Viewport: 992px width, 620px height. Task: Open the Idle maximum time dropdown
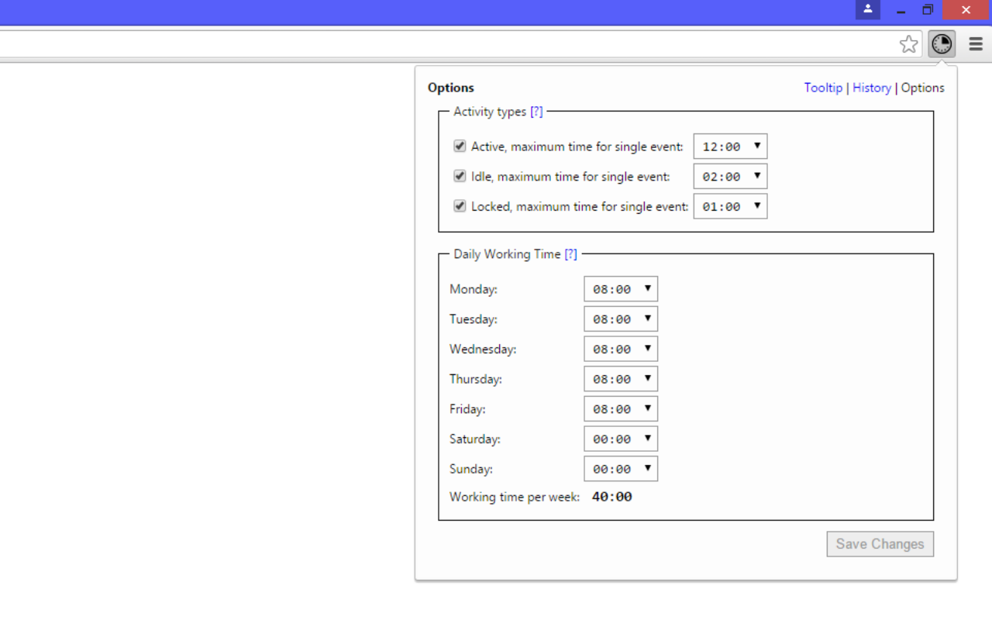(x=730, y=177)
